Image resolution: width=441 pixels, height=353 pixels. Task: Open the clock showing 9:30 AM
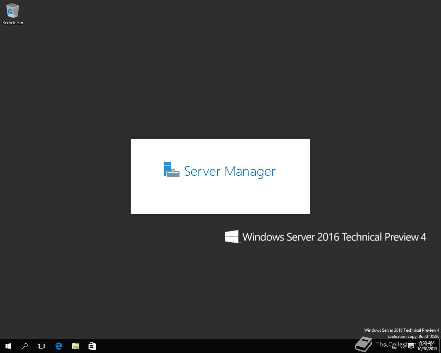click(x=427, y=346)
